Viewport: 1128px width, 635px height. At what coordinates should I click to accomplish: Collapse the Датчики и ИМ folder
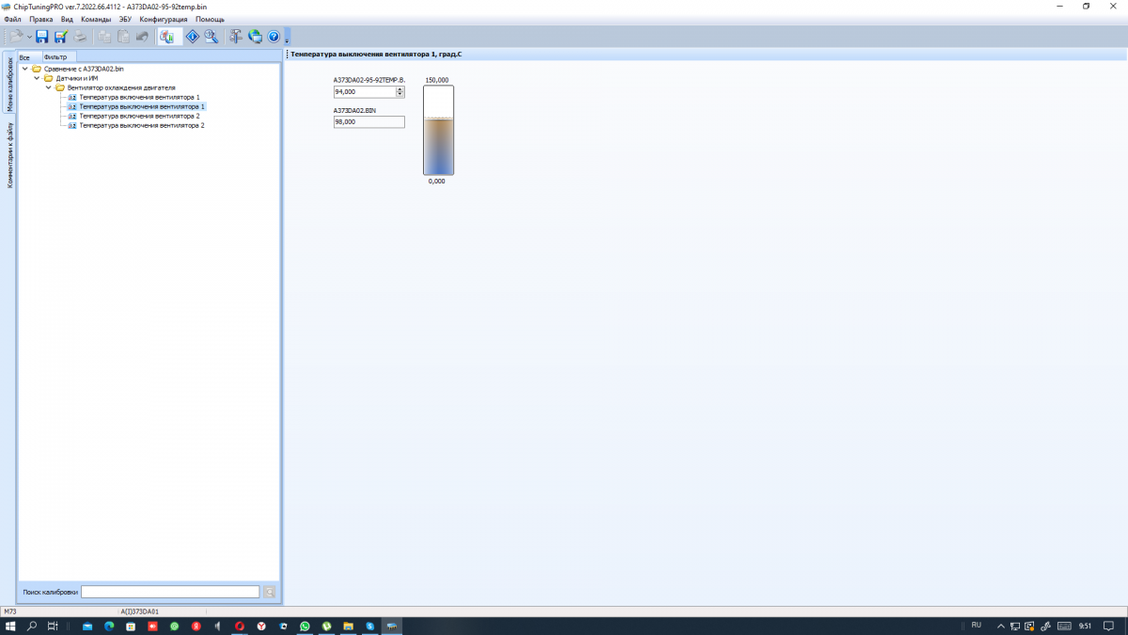point(37,78)
